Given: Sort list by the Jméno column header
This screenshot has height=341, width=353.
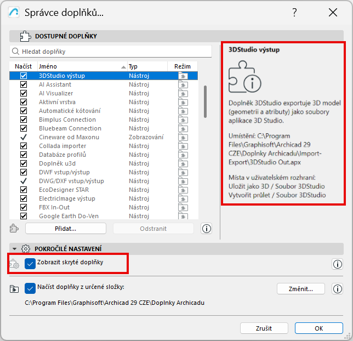Looking at the screenshot, I should point(81,66).
